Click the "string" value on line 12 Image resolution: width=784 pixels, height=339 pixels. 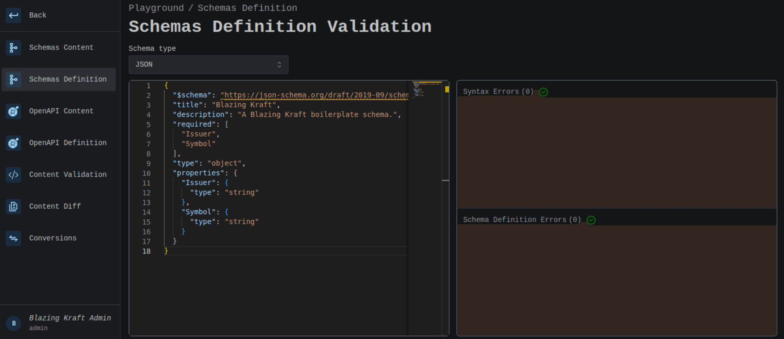(x=242, y=193)
